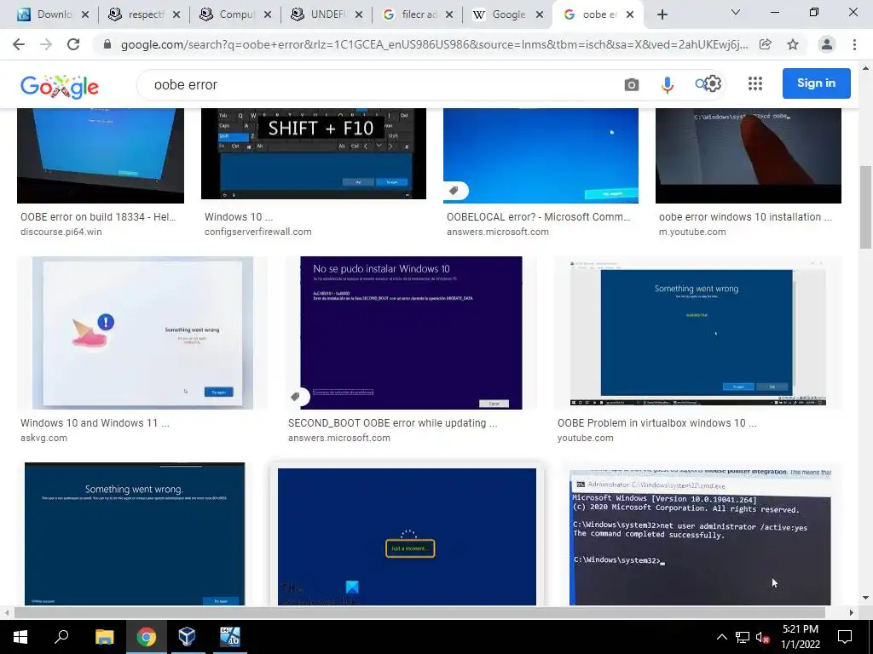Open 'OOBE Problem in virtualbox' thumbnail
This screenshot has width=873, height=654.
click(x=697, y=333)
